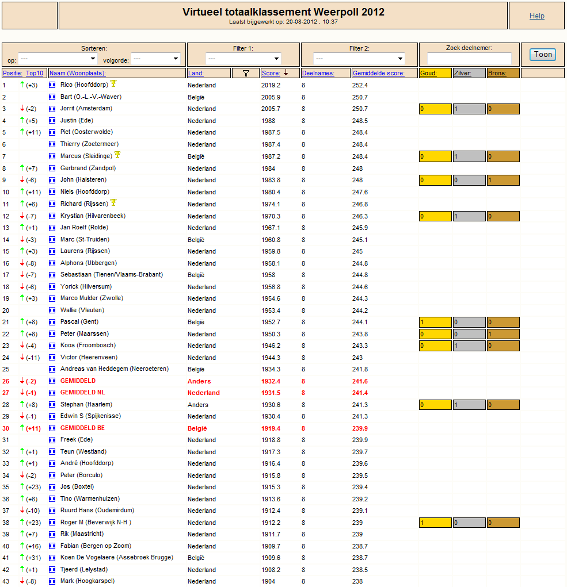Click the position change '(+31)' for Koen De Vogelaere
The image size is (567, 587).
click(34, 558)
